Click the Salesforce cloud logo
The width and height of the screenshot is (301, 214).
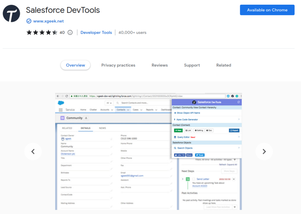[x=61, y=102]
